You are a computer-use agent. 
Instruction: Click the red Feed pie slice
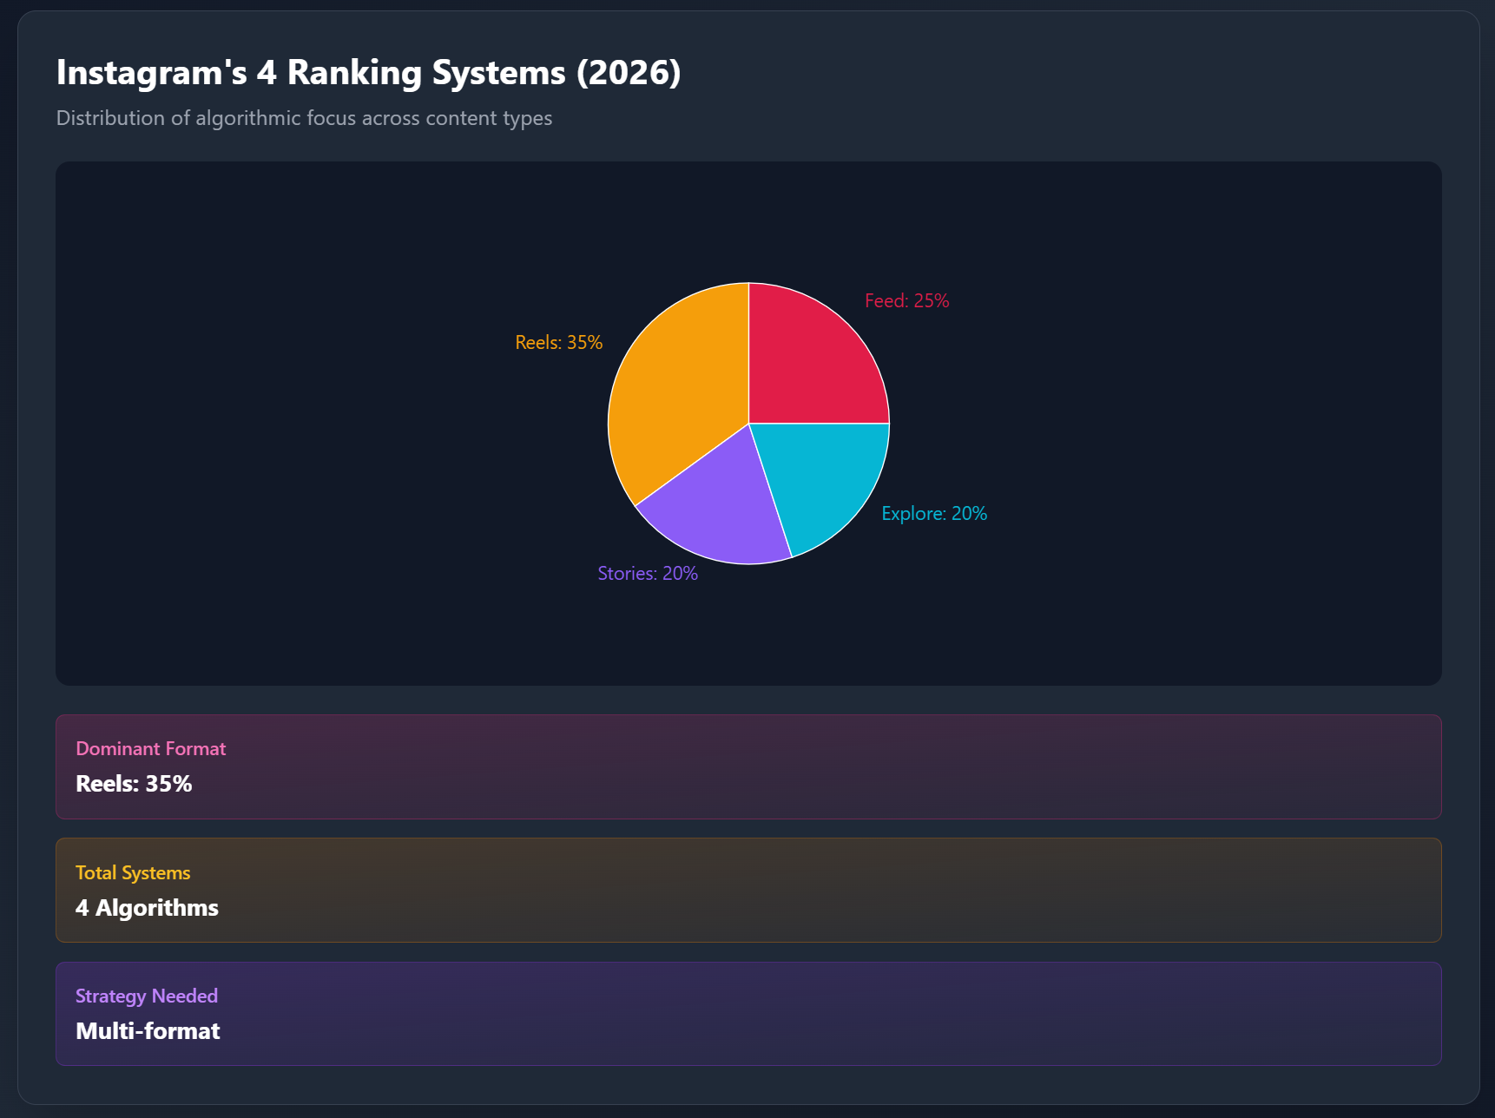pyautogui.click(x=812, y=360)
